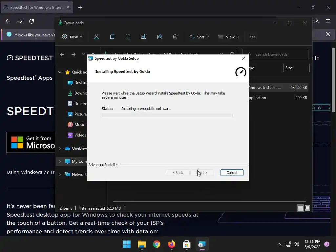Open network status icon in system tray
This screenshot has width=336, height=252.
tap(288, 244)
